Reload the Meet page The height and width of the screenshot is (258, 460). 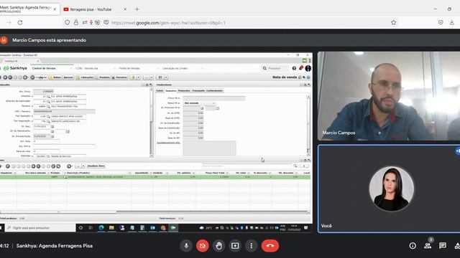tap(20, 22)
